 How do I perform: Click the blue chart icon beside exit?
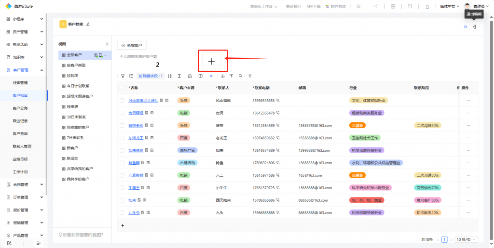point(466,27)
